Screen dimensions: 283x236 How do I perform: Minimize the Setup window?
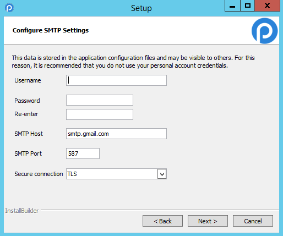232,6
